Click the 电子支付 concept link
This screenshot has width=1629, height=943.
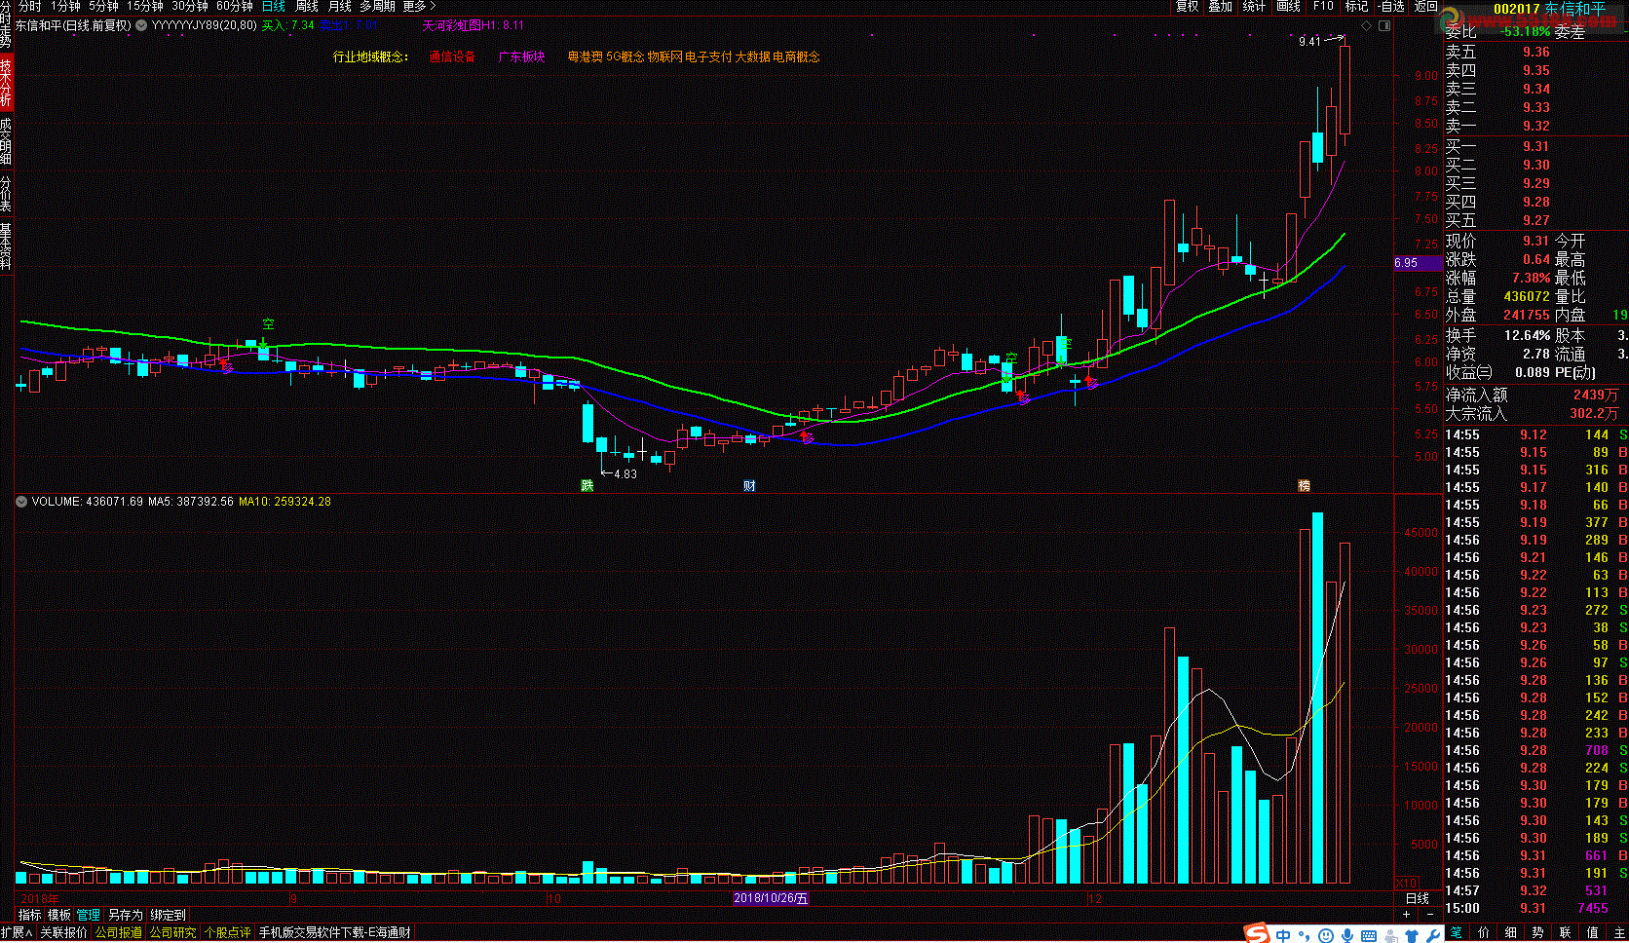[708, 57]
